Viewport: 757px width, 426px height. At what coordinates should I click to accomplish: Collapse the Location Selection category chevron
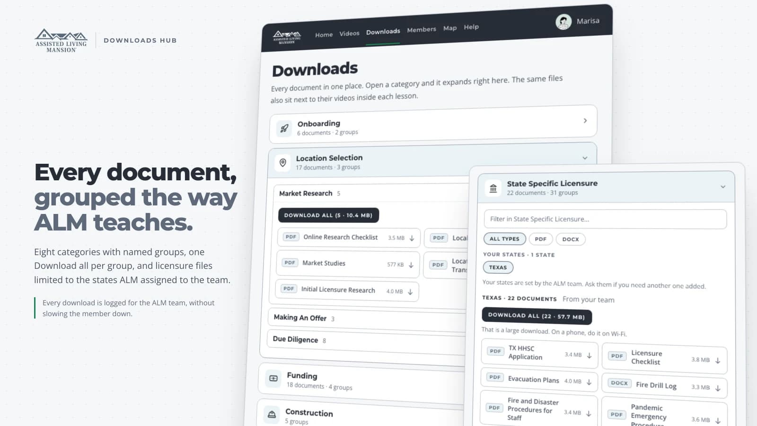(x=585, y=158)
